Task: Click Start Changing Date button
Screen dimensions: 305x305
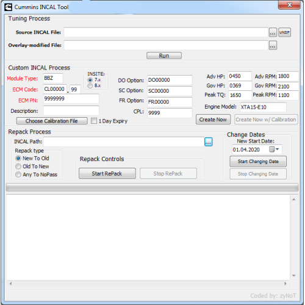Action: point(258,162)
